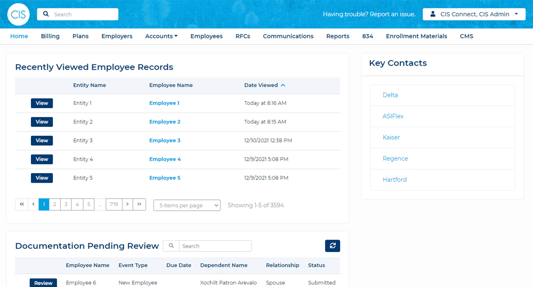Jump to last page using double-right arrow
Screen dimensions: 533x287
(x=139, y=204)
